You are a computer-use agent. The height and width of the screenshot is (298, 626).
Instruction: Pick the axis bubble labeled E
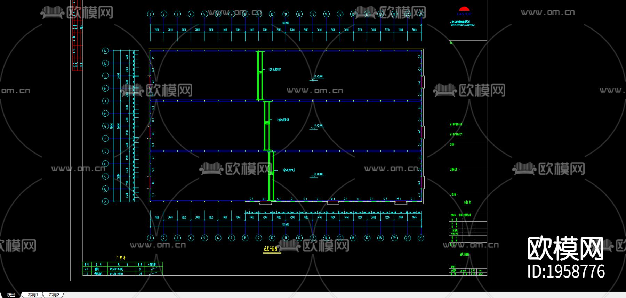(105, 151)
